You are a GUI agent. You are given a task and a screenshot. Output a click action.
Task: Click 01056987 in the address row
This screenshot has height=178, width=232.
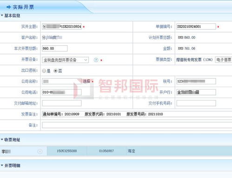(x=106, y=151)
